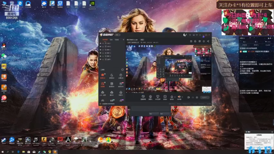Open the message icon in the title bar
The width and height of the screenshot is (274, 154).
[x=190, y=35]
